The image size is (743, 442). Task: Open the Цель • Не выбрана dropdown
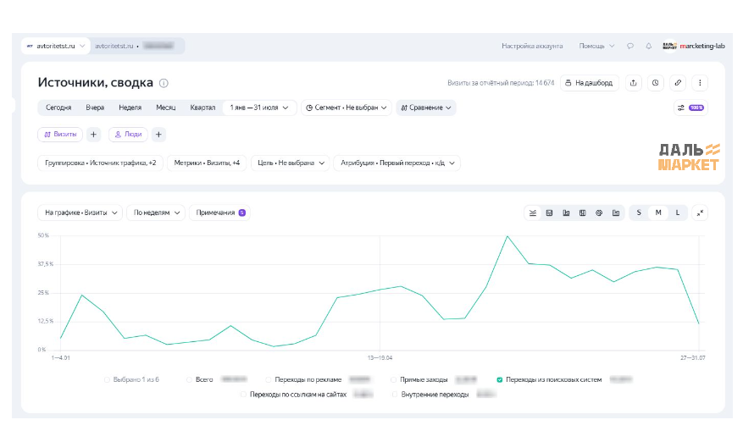tap(291, 163)
